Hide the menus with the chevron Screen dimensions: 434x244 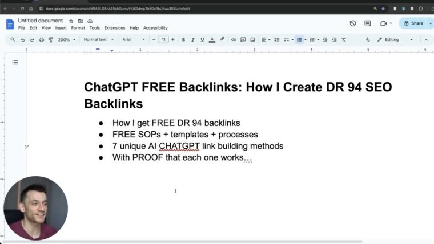[x=426, y=40]
